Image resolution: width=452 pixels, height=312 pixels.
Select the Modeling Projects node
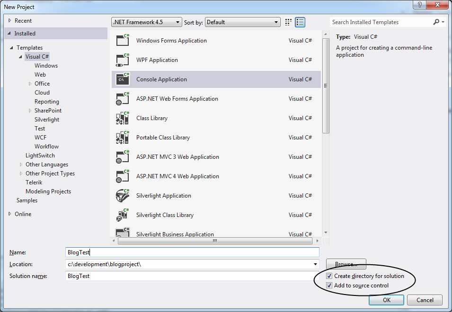tap(48, 191)
